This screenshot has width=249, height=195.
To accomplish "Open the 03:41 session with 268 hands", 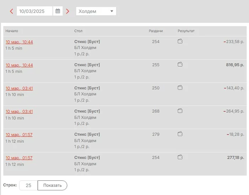I will (x=19, y=112).
